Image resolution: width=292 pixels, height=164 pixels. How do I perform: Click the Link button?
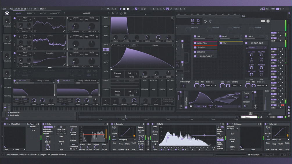pyautogui.click(x=4, y=9)
